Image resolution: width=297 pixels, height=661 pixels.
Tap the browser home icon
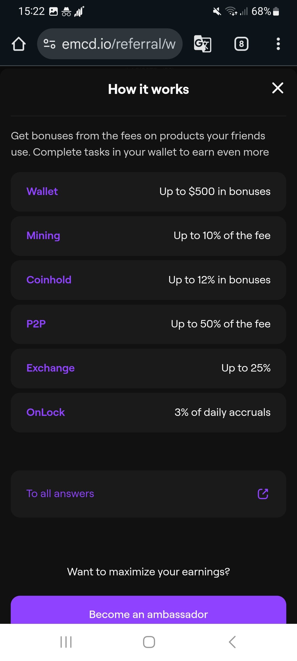click(x=19, y=44)
